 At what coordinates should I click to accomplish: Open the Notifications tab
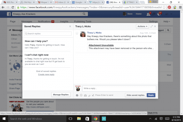pos(46,22)
